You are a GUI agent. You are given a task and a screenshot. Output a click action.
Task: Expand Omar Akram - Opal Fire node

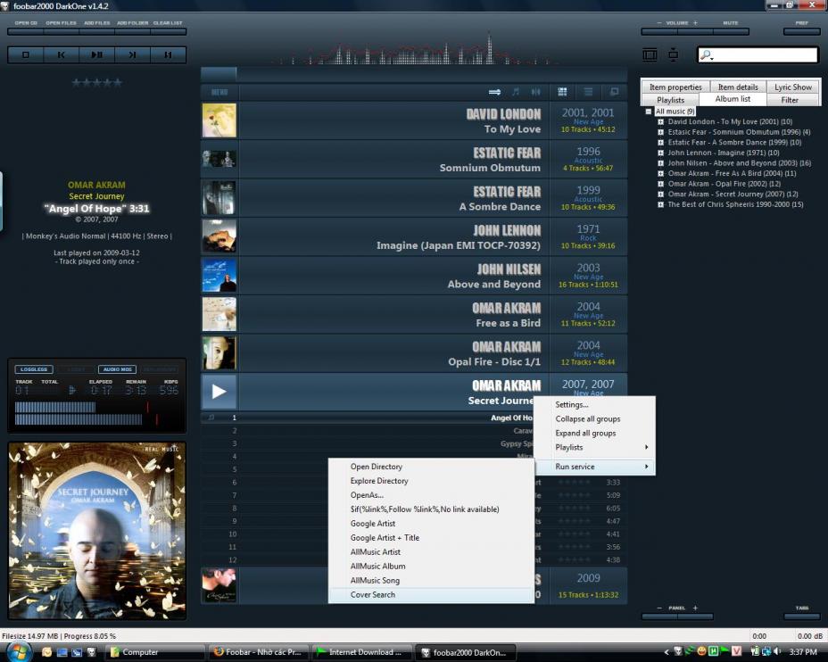(660, 184)
